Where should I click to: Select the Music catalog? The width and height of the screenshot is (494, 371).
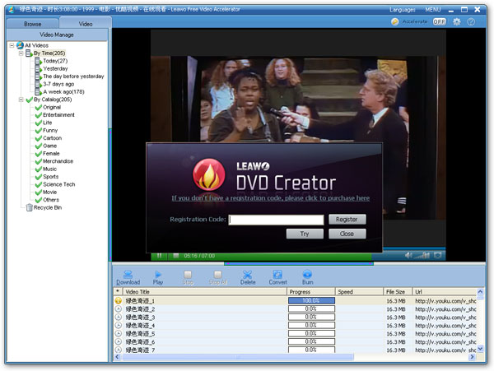pyautogui.click(x=46, y=169)
